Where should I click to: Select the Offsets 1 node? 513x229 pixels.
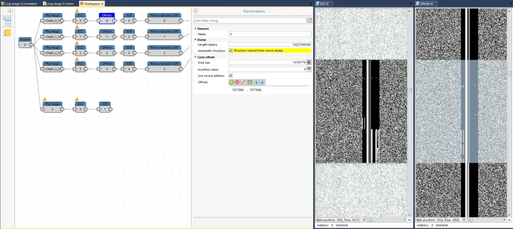point(107,35)
